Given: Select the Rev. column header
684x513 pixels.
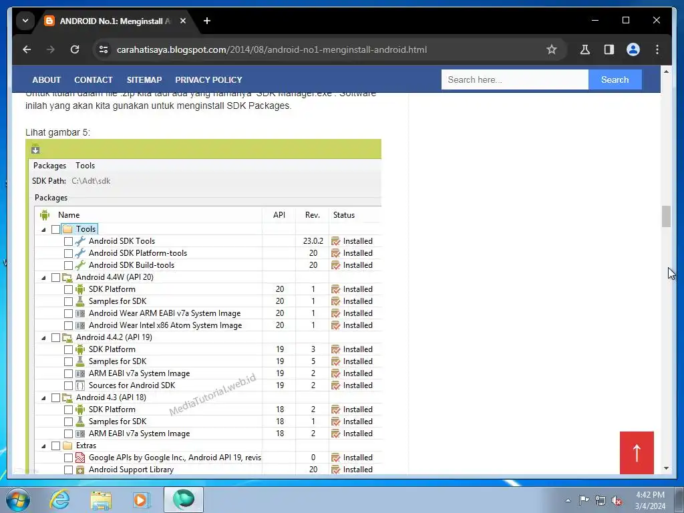Looking at the screenshot, I should pos(313,215).
